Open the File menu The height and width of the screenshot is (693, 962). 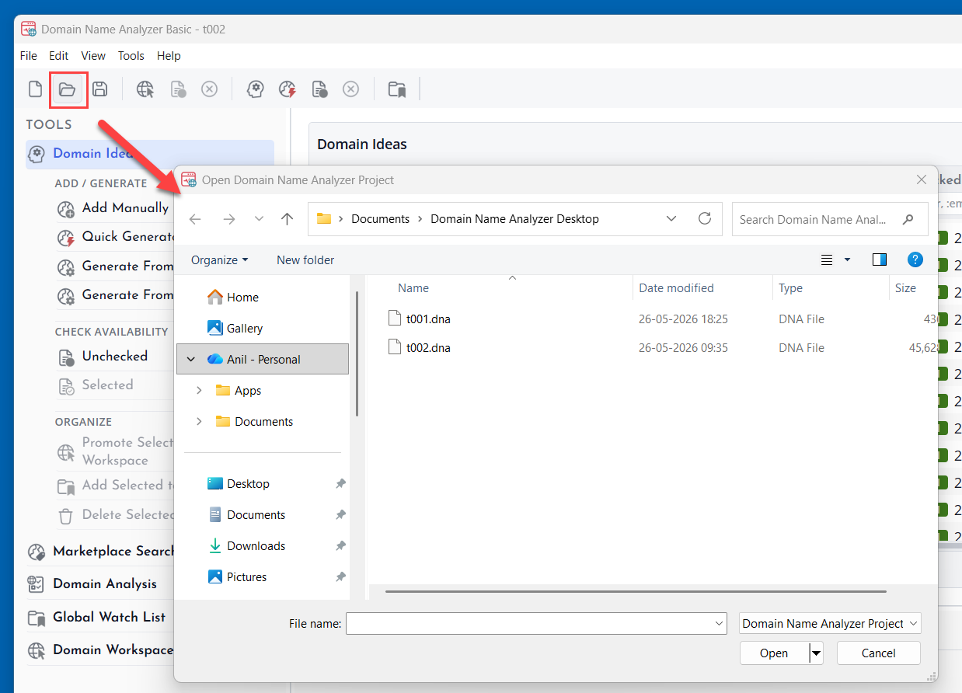click(28, 56)
